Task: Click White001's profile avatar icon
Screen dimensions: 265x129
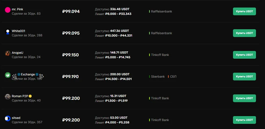Action: [x=8, y=32]
